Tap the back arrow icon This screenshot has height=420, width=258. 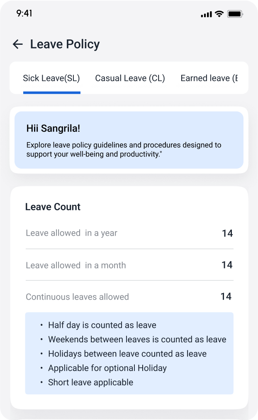(17, 44)
